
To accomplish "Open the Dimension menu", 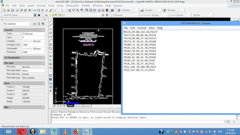I will point(72,6).
